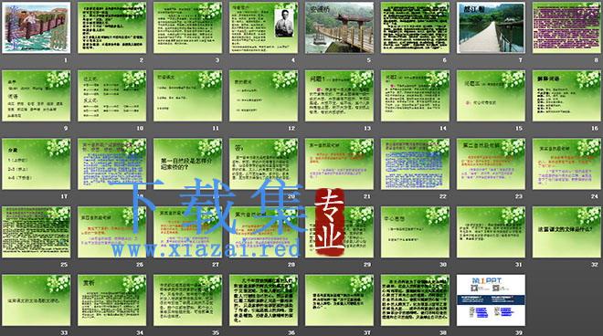Select slide 36 bold black text
This screenshot has height=336, width=603.
point(263,300)
